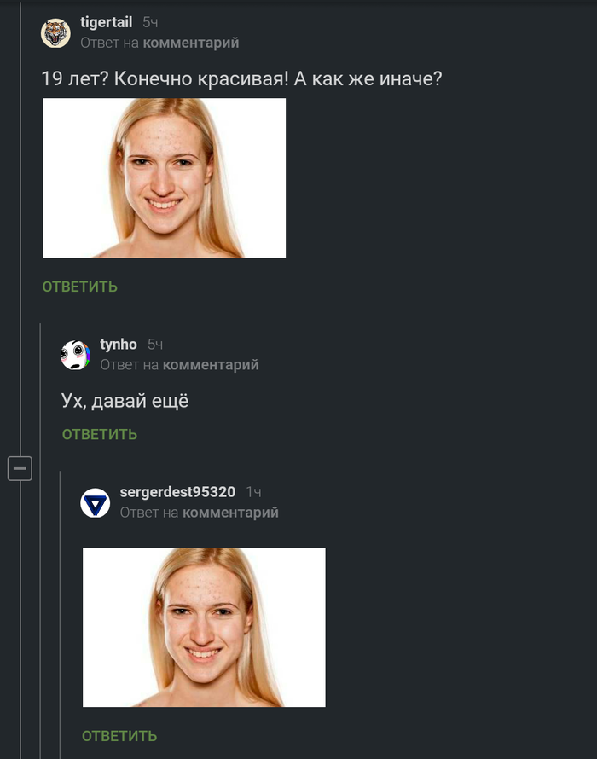This screenshot has height=759, width=597.
Task: Open parent комментарий link under tigertail
Action: tap(191, 43)
